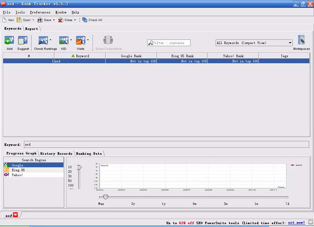
Task: Expand the Visits dropdown arrow
Action: click(x=88, y=40)
